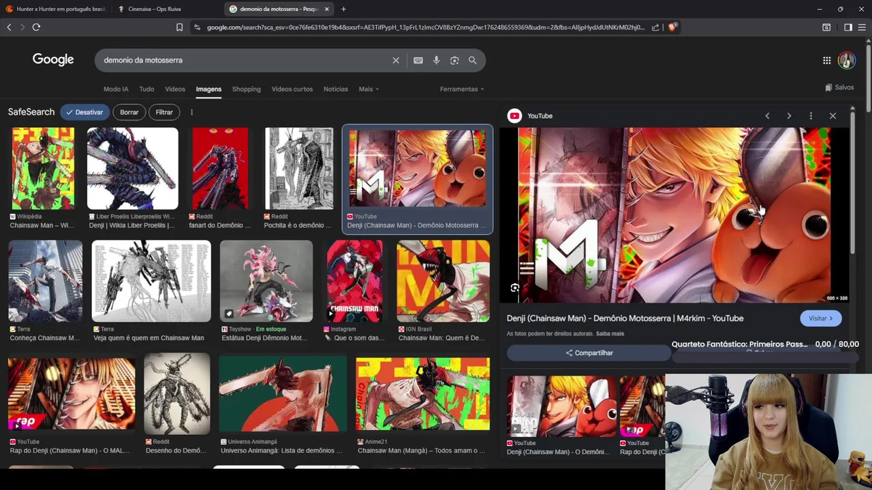Bookmark this page icon in address bar
The image size is (872, 490).
coord(179,27)
